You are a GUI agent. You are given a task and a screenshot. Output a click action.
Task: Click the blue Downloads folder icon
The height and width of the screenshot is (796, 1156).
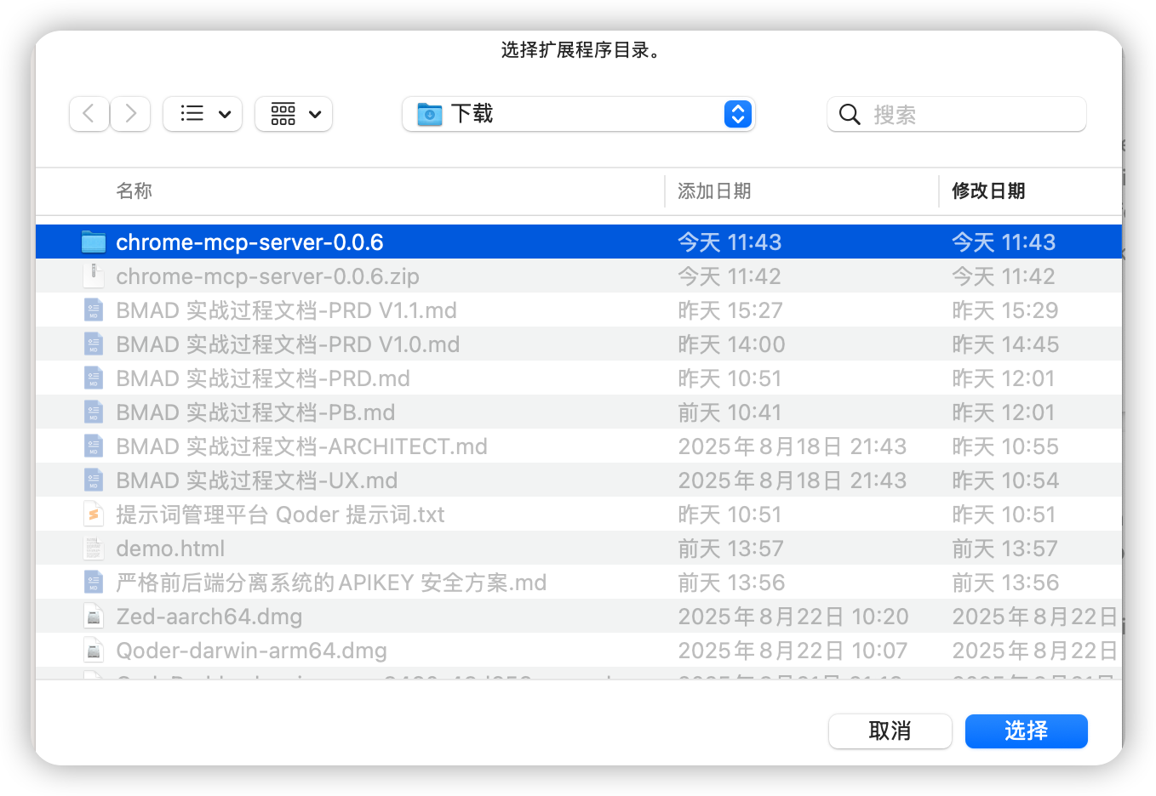[x=430, y=114]
